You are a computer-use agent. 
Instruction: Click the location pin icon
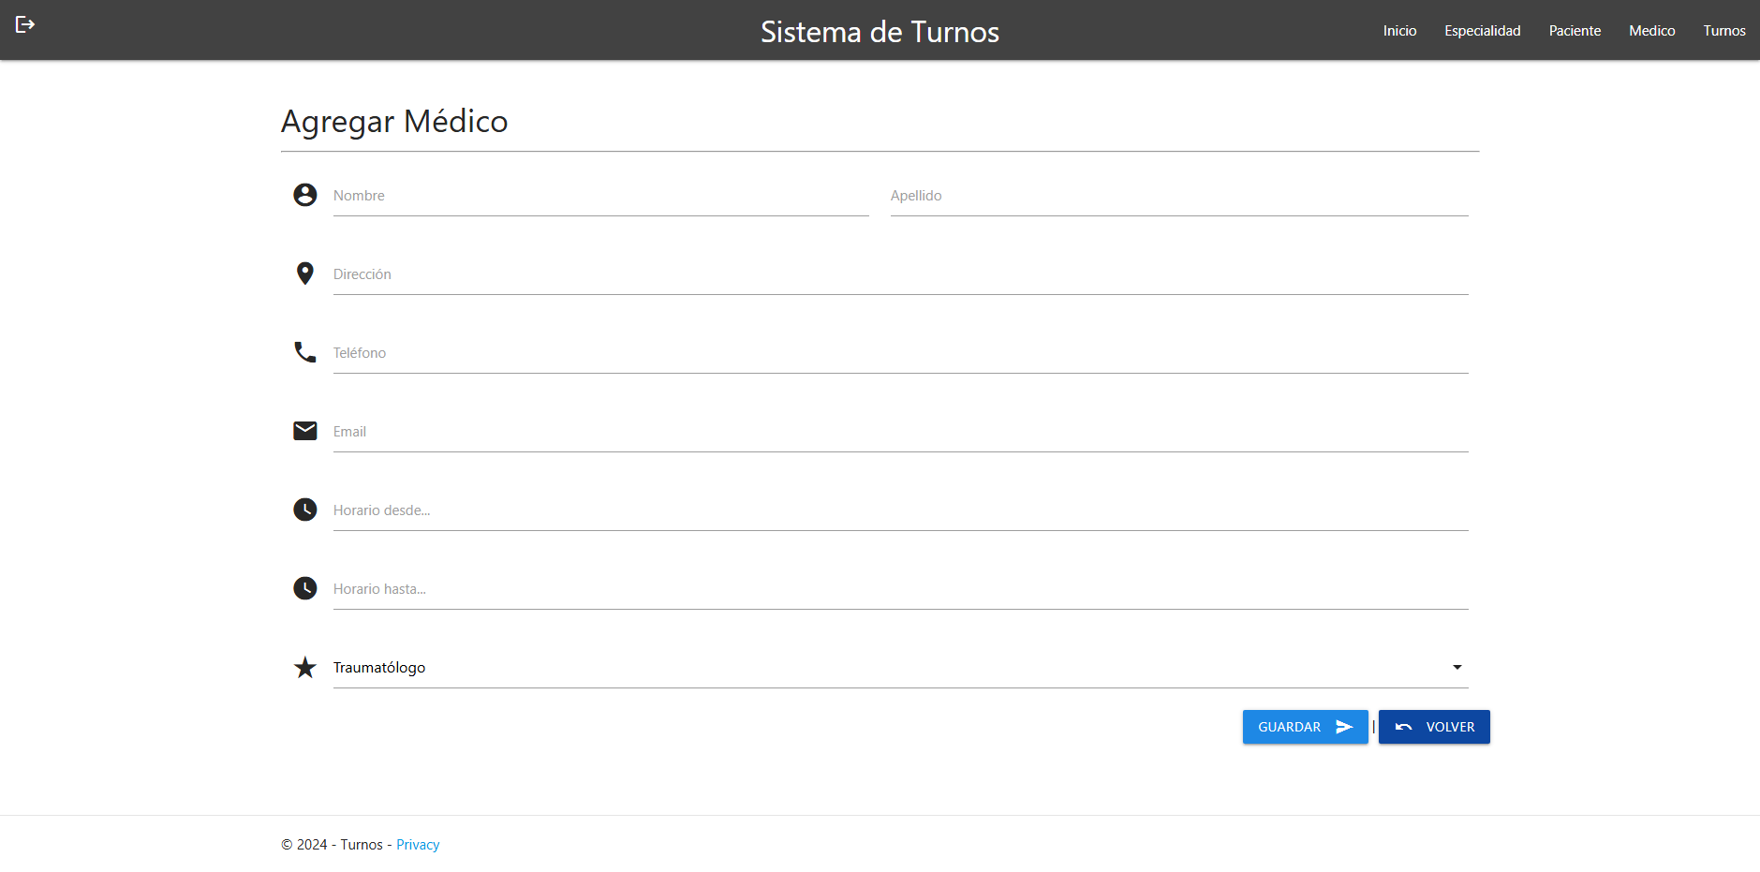[304, 273]
